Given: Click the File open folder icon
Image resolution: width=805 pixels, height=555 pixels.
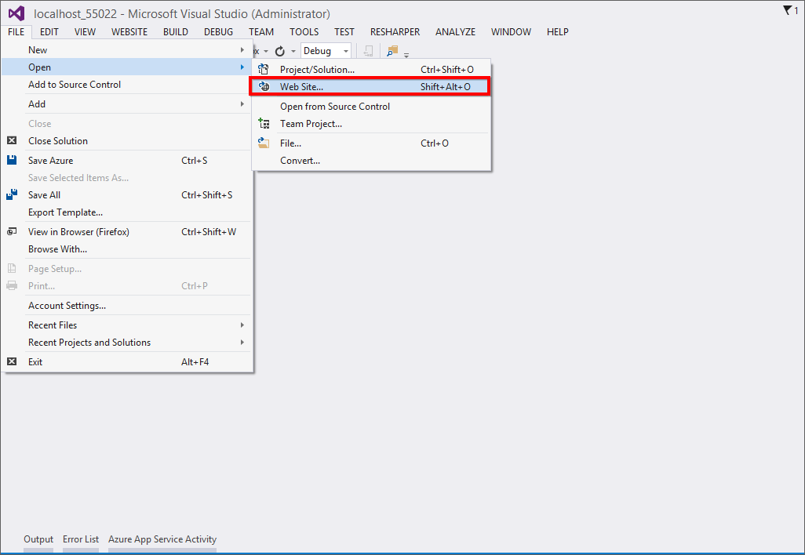Looking at the screenshot, I should coord(263,143).
